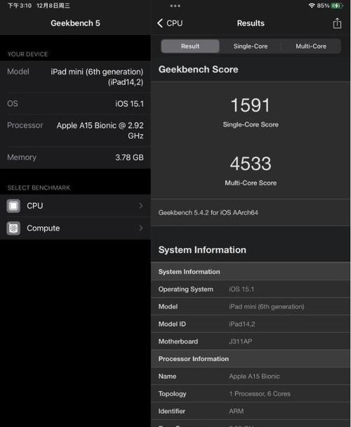
Task: Tap the iPad mini (6th generation) model value in sidebar
Action: pos(97,77)
